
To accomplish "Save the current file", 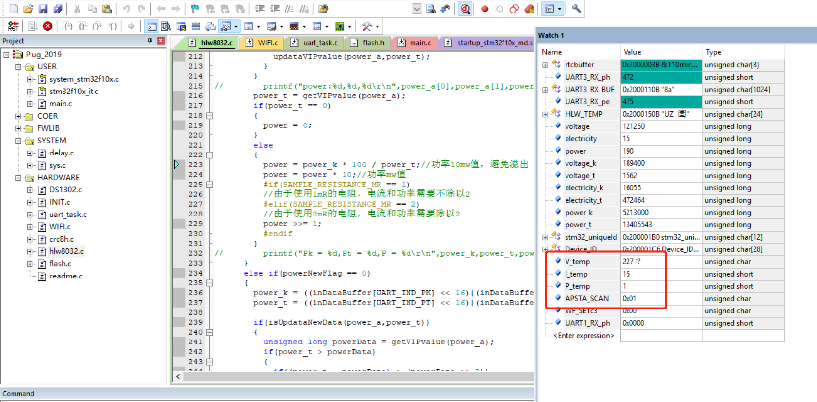I will point(43,9).
